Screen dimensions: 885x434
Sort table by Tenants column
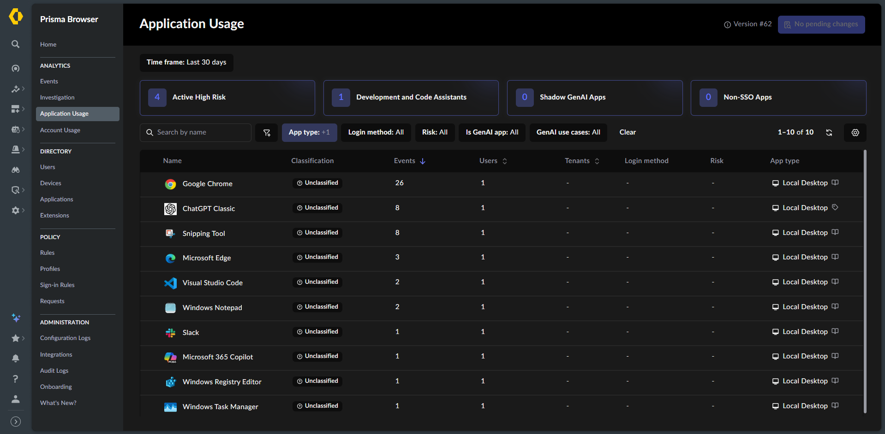pos(582,161)
